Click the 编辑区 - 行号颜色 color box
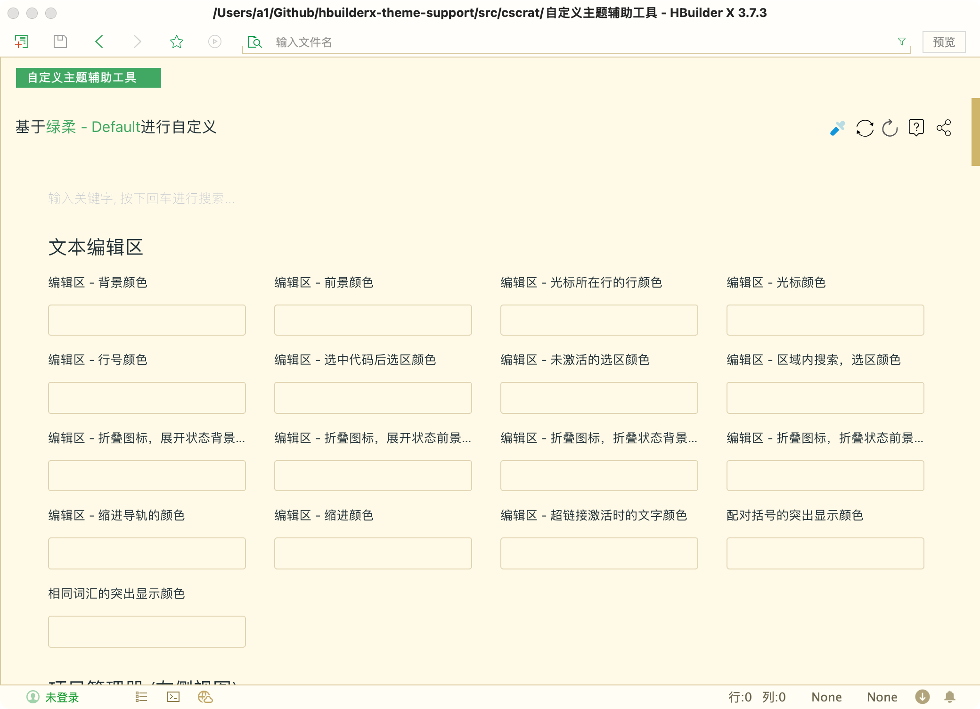Image resolution: width=980 pixels, height=709 pixels. 147,398
